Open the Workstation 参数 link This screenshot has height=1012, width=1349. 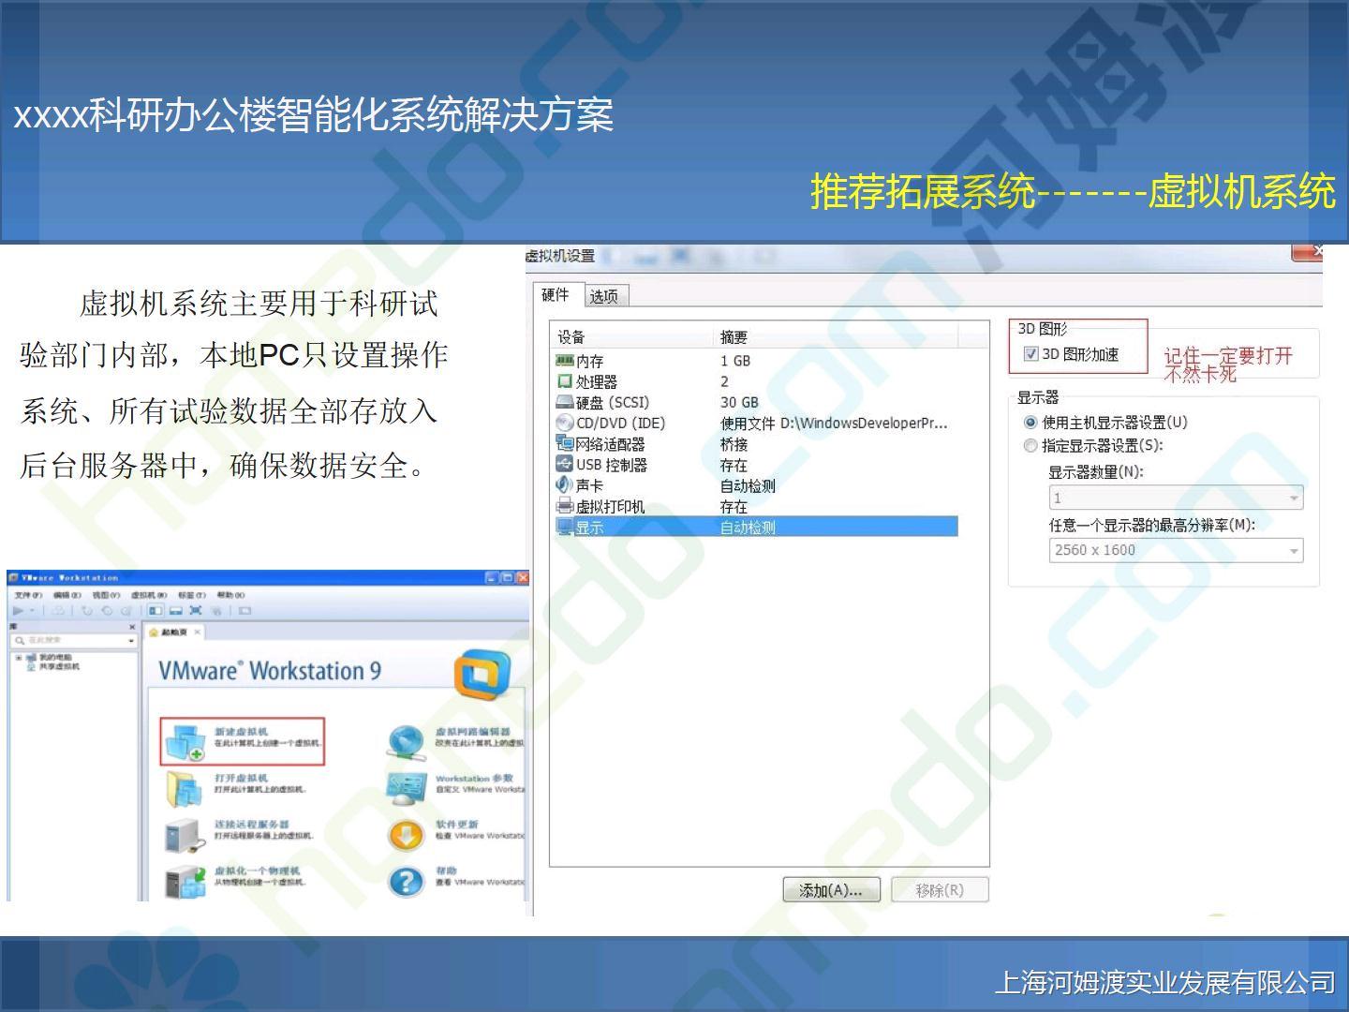tap(474, 779)
